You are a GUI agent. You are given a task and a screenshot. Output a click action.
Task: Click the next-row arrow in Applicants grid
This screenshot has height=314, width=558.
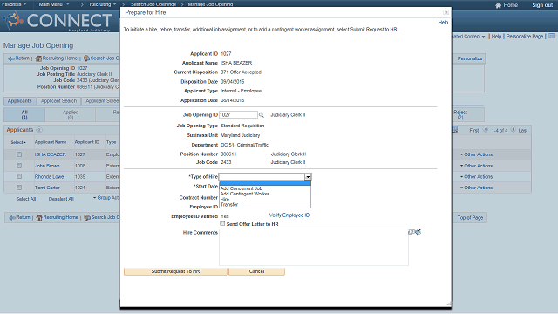pos(514,130)
